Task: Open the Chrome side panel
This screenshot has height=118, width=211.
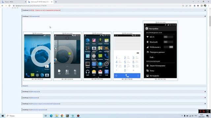Action: (201, 6)
